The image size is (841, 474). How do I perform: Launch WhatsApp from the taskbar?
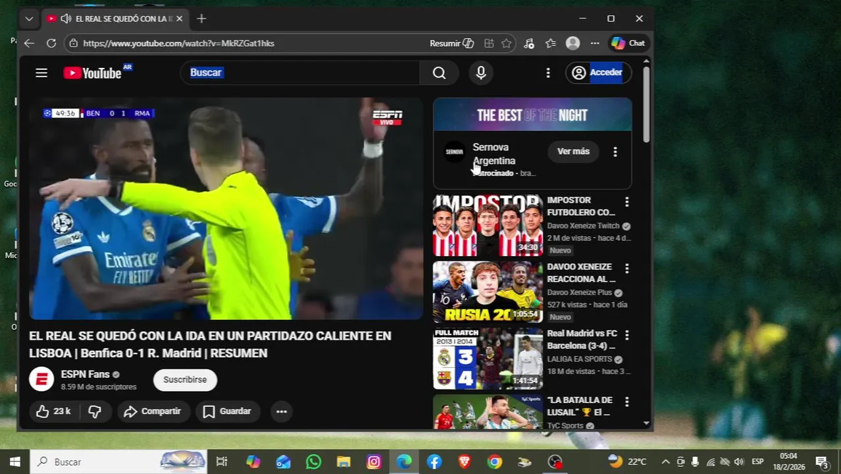313,461
